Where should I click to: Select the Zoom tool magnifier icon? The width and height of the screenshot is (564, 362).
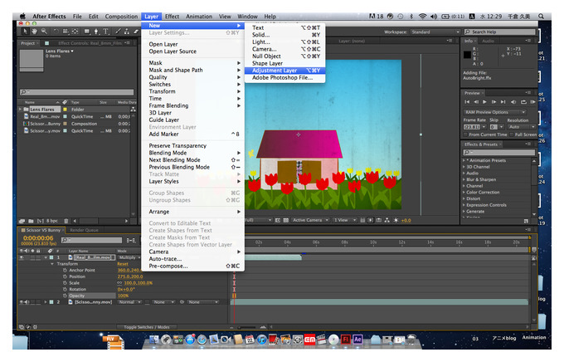pyautogui.click(x=44, y=32)
